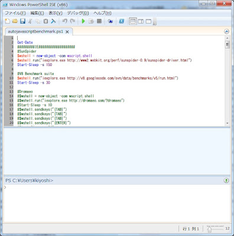Toggle command pane position with green arrow button

click(226, 181)
